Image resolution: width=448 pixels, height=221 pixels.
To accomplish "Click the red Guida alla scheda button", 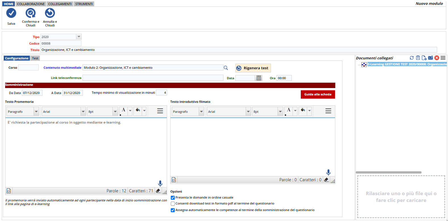I will 318,94.
